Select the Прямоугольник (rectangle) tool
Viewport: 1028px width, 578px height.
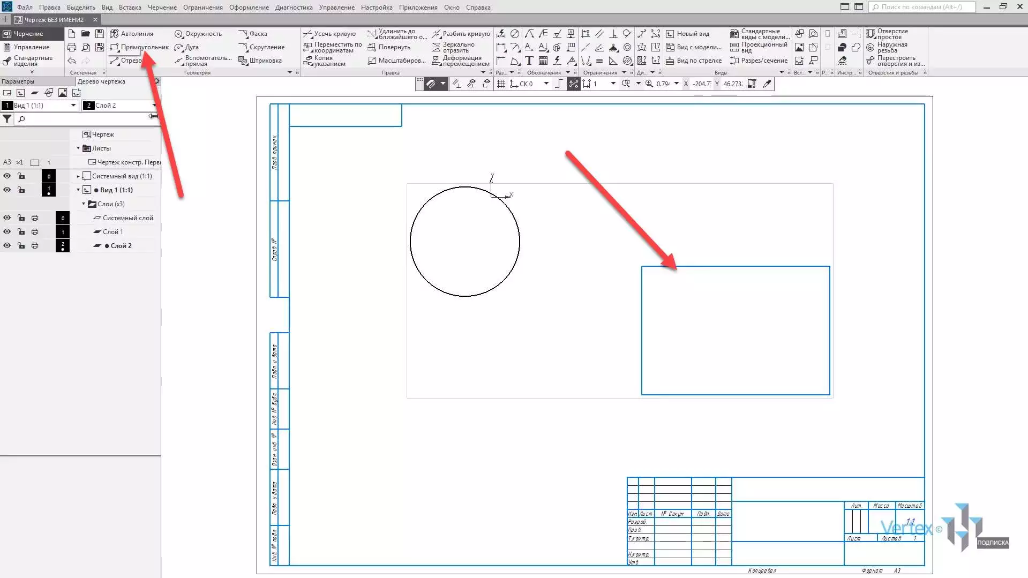click(x=139, y=47)
